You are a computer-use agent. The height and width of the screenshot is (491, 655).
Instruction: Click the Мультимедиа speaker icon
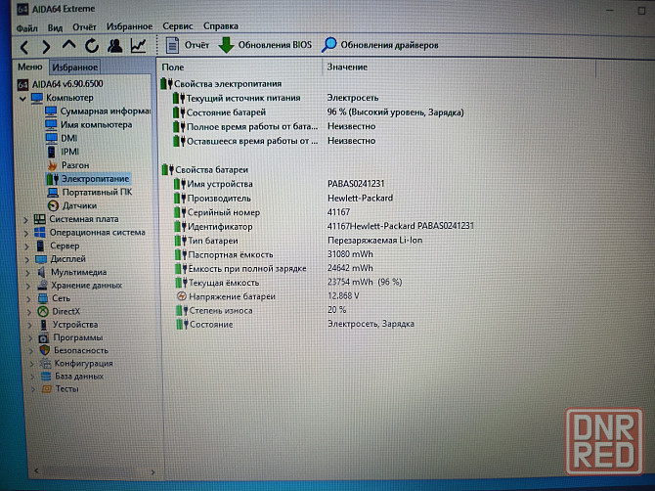coord(41,273)
